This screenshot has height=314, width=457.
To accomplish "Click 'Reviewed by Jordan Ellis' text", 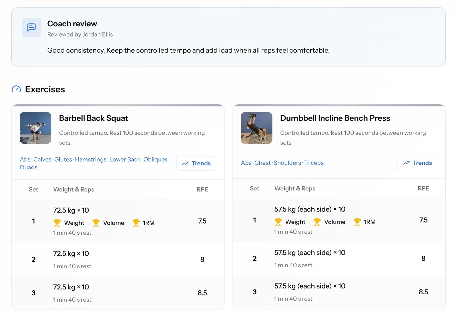I will [80, 35].
